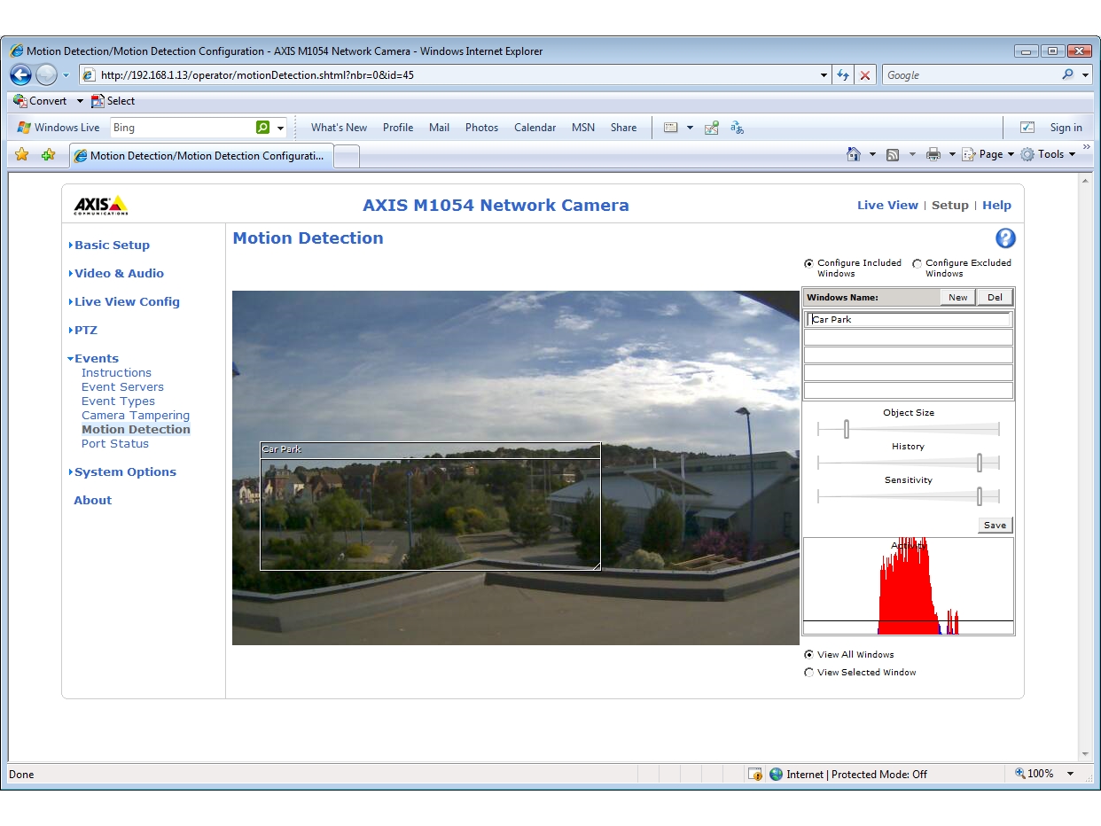Select View All Windows radio button

coord(808,655)
